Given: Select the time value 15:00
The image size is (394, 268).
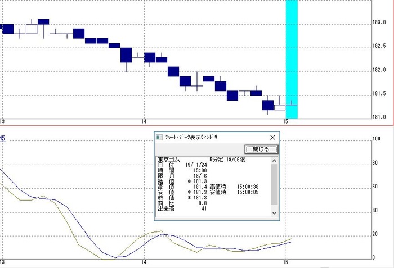Looking at the screenshot, I should [200, 170].
